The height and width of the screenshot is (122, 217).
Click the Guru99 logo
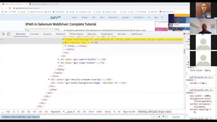(x=56, y=17)
